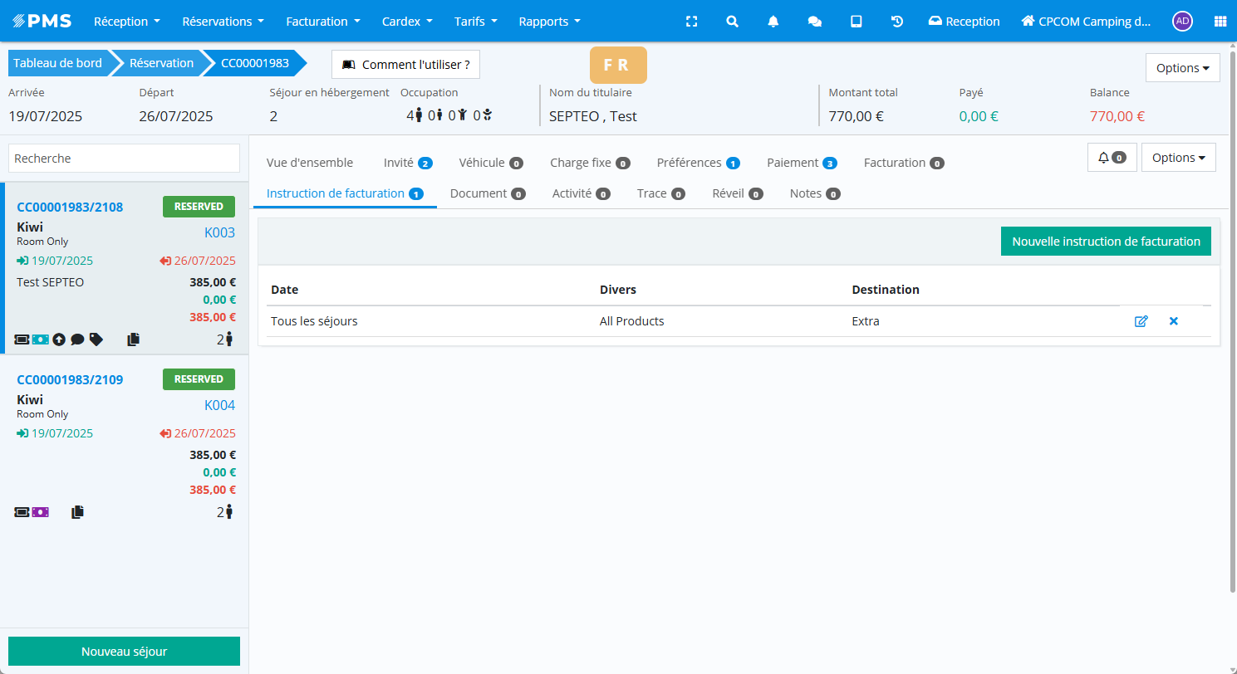Open the Rapports dropdown menu

click(x=549, y=22)
